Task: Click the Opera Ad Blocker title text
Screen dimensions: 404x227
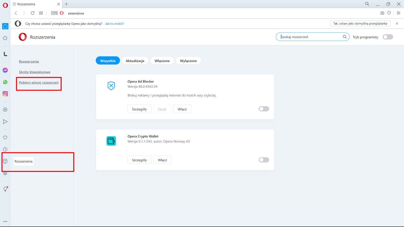Action: click(141, 81)
